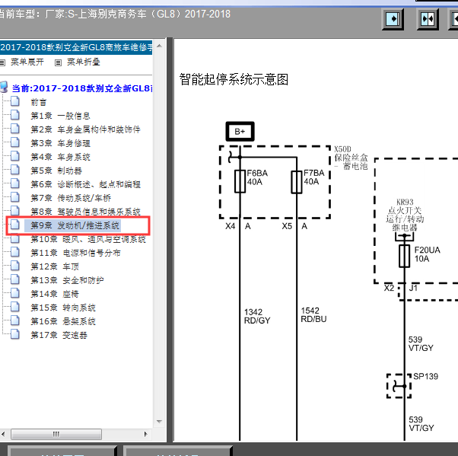The width and height of the screenshot is (458, 456).
Task: Open 第17章 变速器
Action: coord(59,335)
